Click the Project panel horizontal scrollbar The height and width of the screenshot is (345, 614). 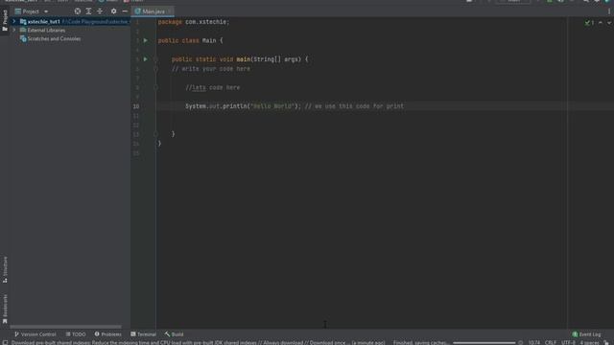click(x=66, y=327)
